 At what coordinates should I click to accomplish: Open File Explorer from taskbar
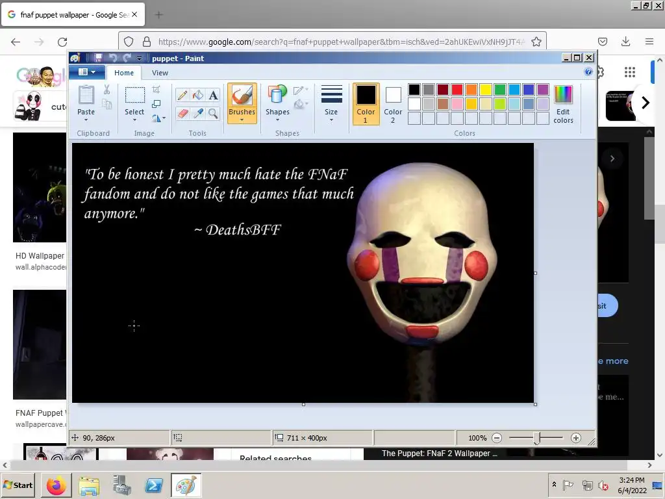88,485
